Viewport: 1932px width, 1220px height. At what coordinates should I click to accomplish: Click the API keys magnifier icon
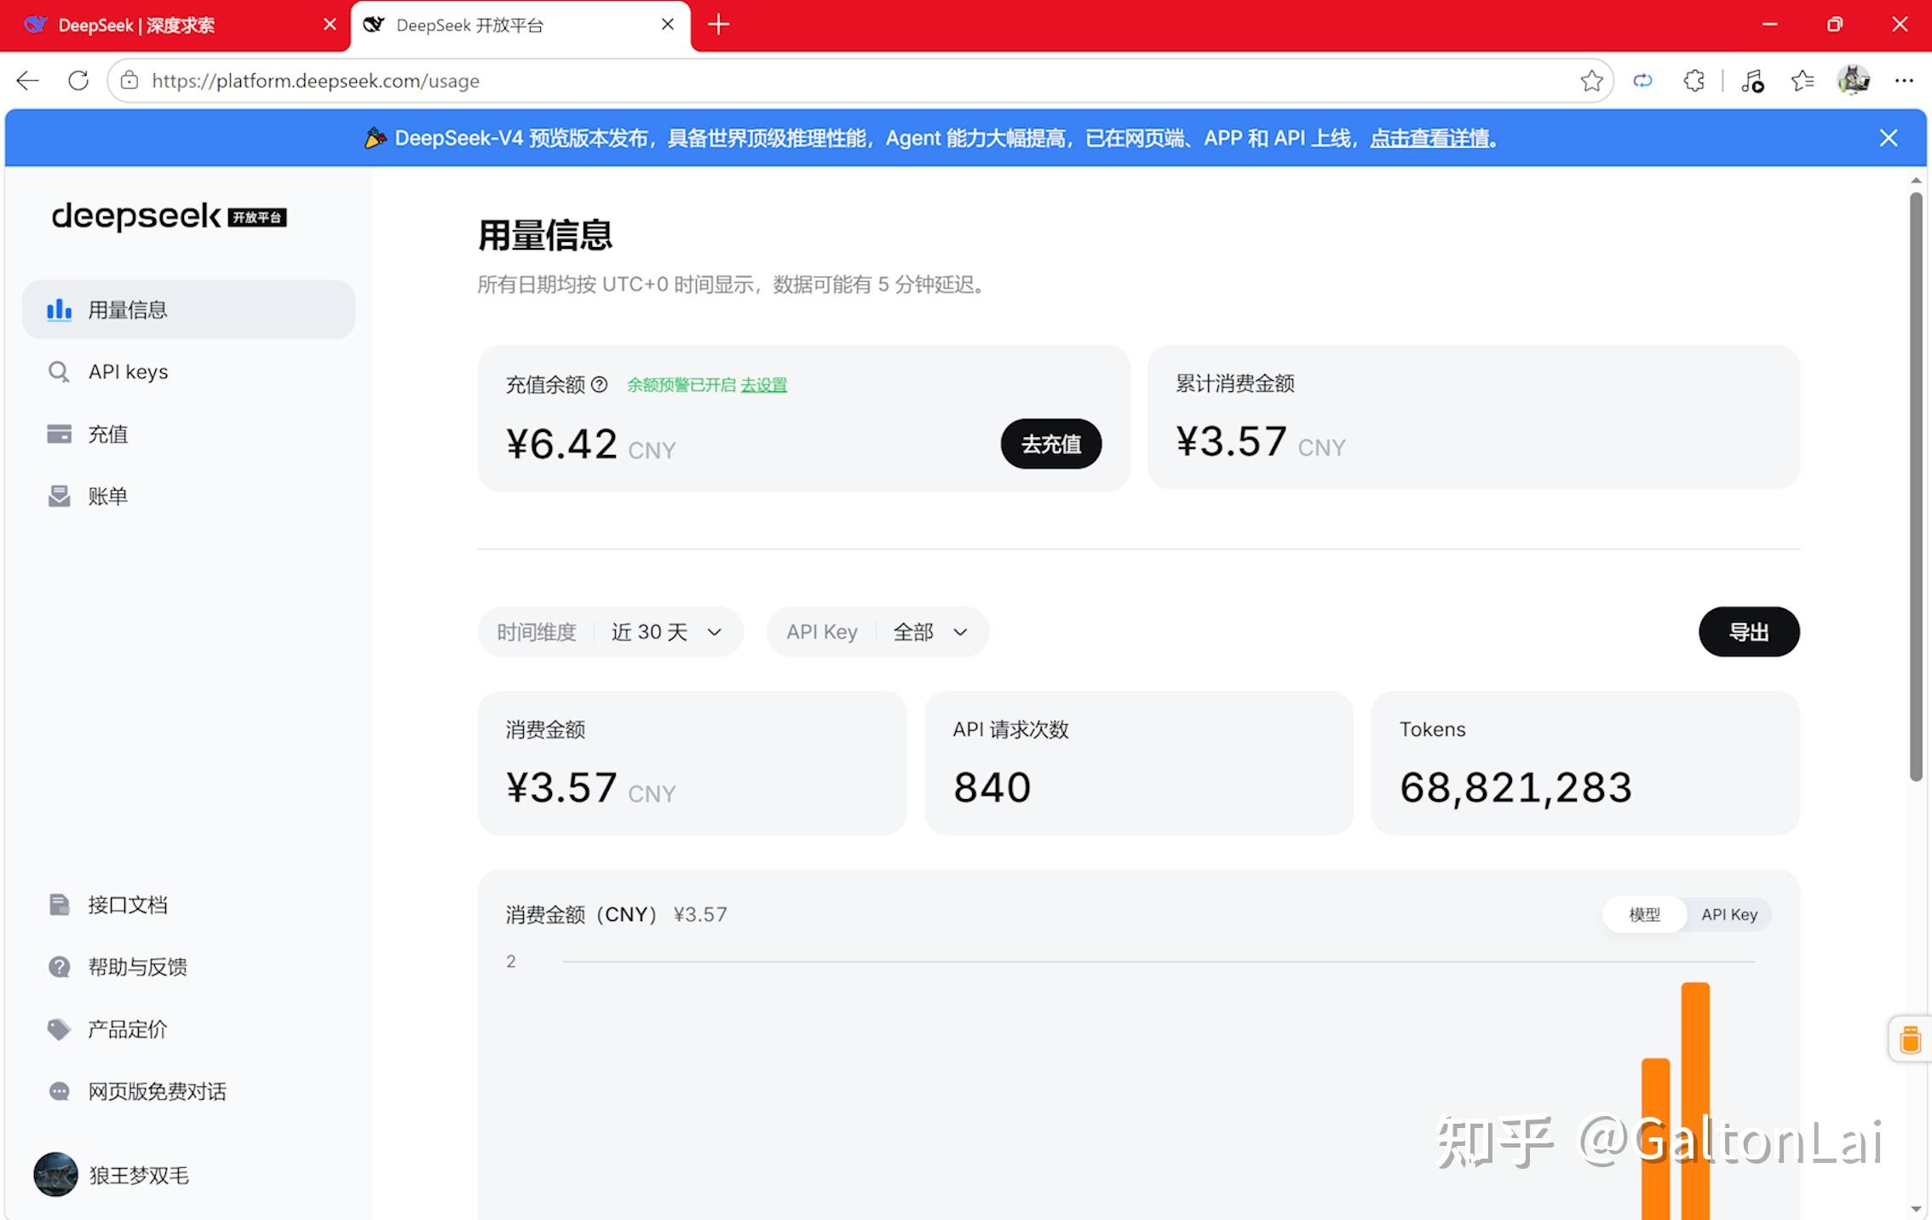59,371
